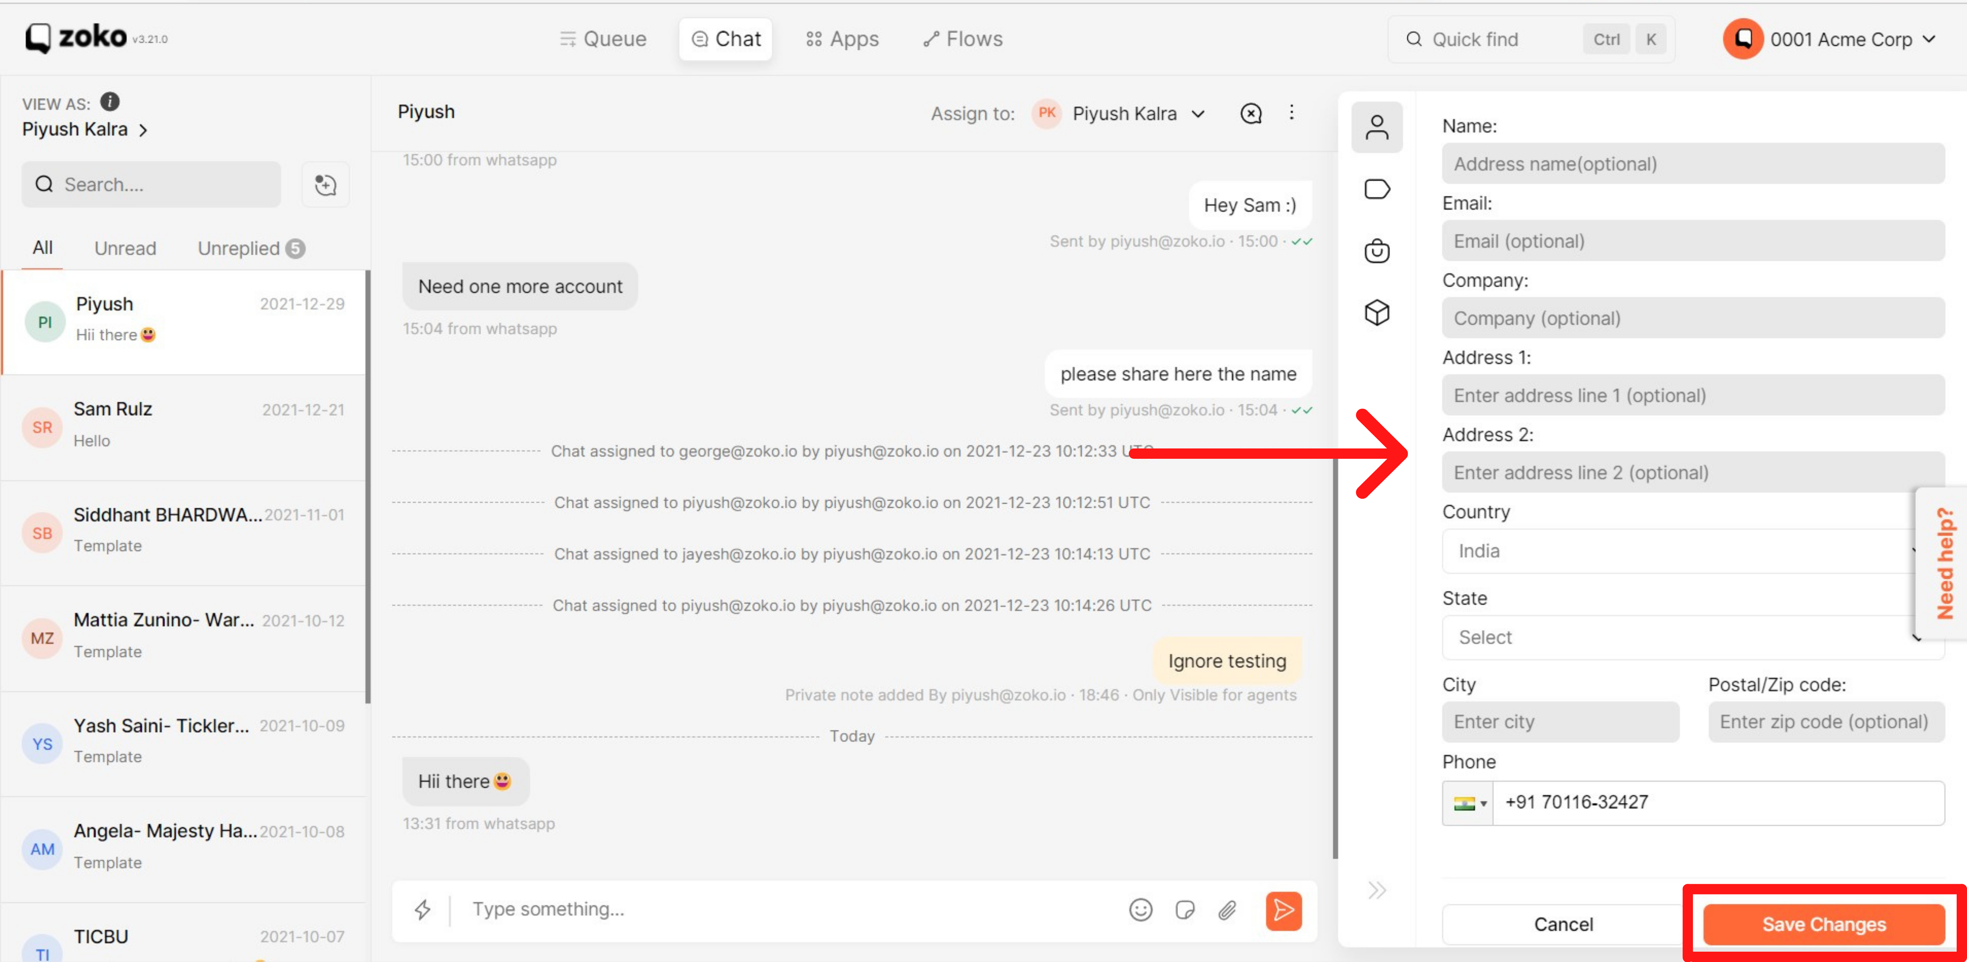
Task: Open the TICBU conversation
Action: click(x=183, y=933)
